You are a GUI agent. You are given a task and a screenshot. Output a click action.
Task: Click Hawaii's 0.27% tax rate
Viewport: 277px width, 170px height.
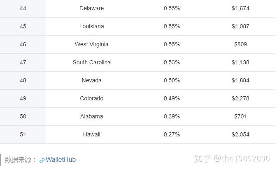click(x=172, y=134)
